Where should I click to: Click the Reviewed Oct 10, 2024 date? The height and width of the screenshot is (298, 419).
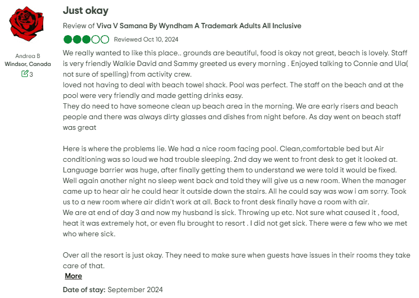pos(146,39)
